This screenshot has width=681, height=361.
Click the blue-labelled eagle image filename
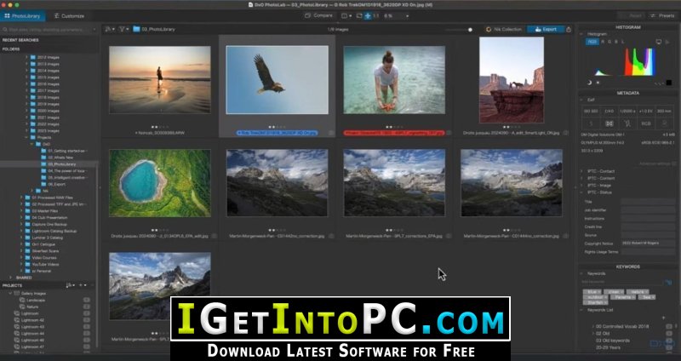tap(278, 133)
